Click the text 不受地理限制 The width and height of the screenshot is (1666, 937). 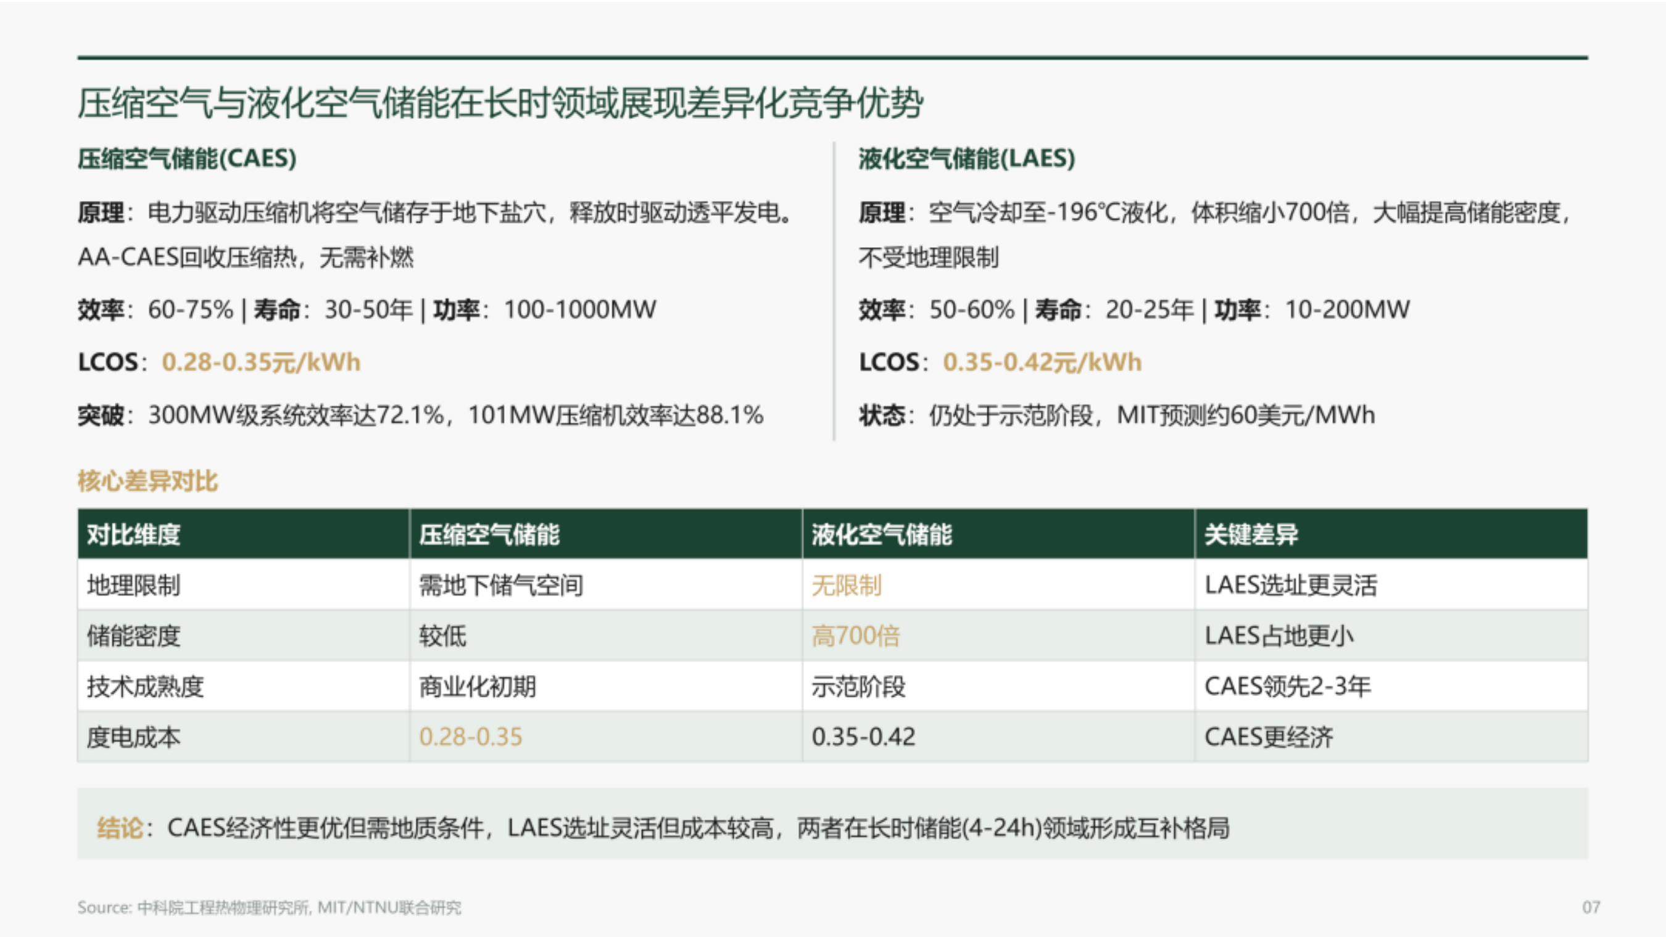point(929,257)
